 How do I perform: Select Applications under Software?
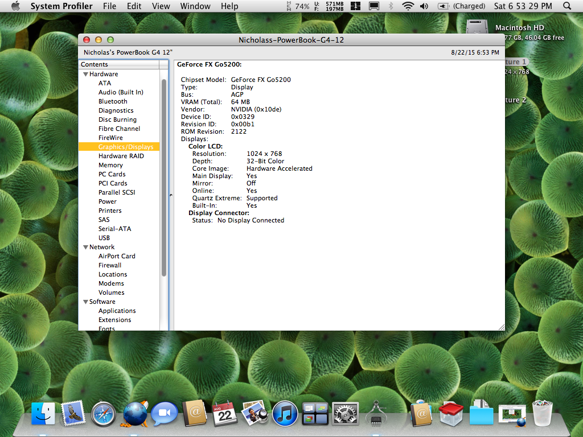pyautogui.click(x=117, y=311)
